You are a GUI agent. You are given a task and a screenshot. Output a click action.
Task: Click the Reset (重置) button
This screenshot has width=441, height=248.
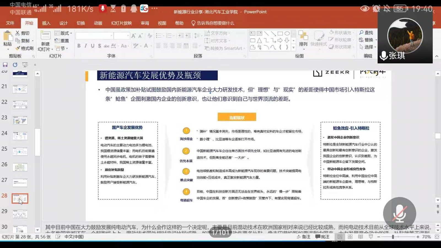coord(62,41)
